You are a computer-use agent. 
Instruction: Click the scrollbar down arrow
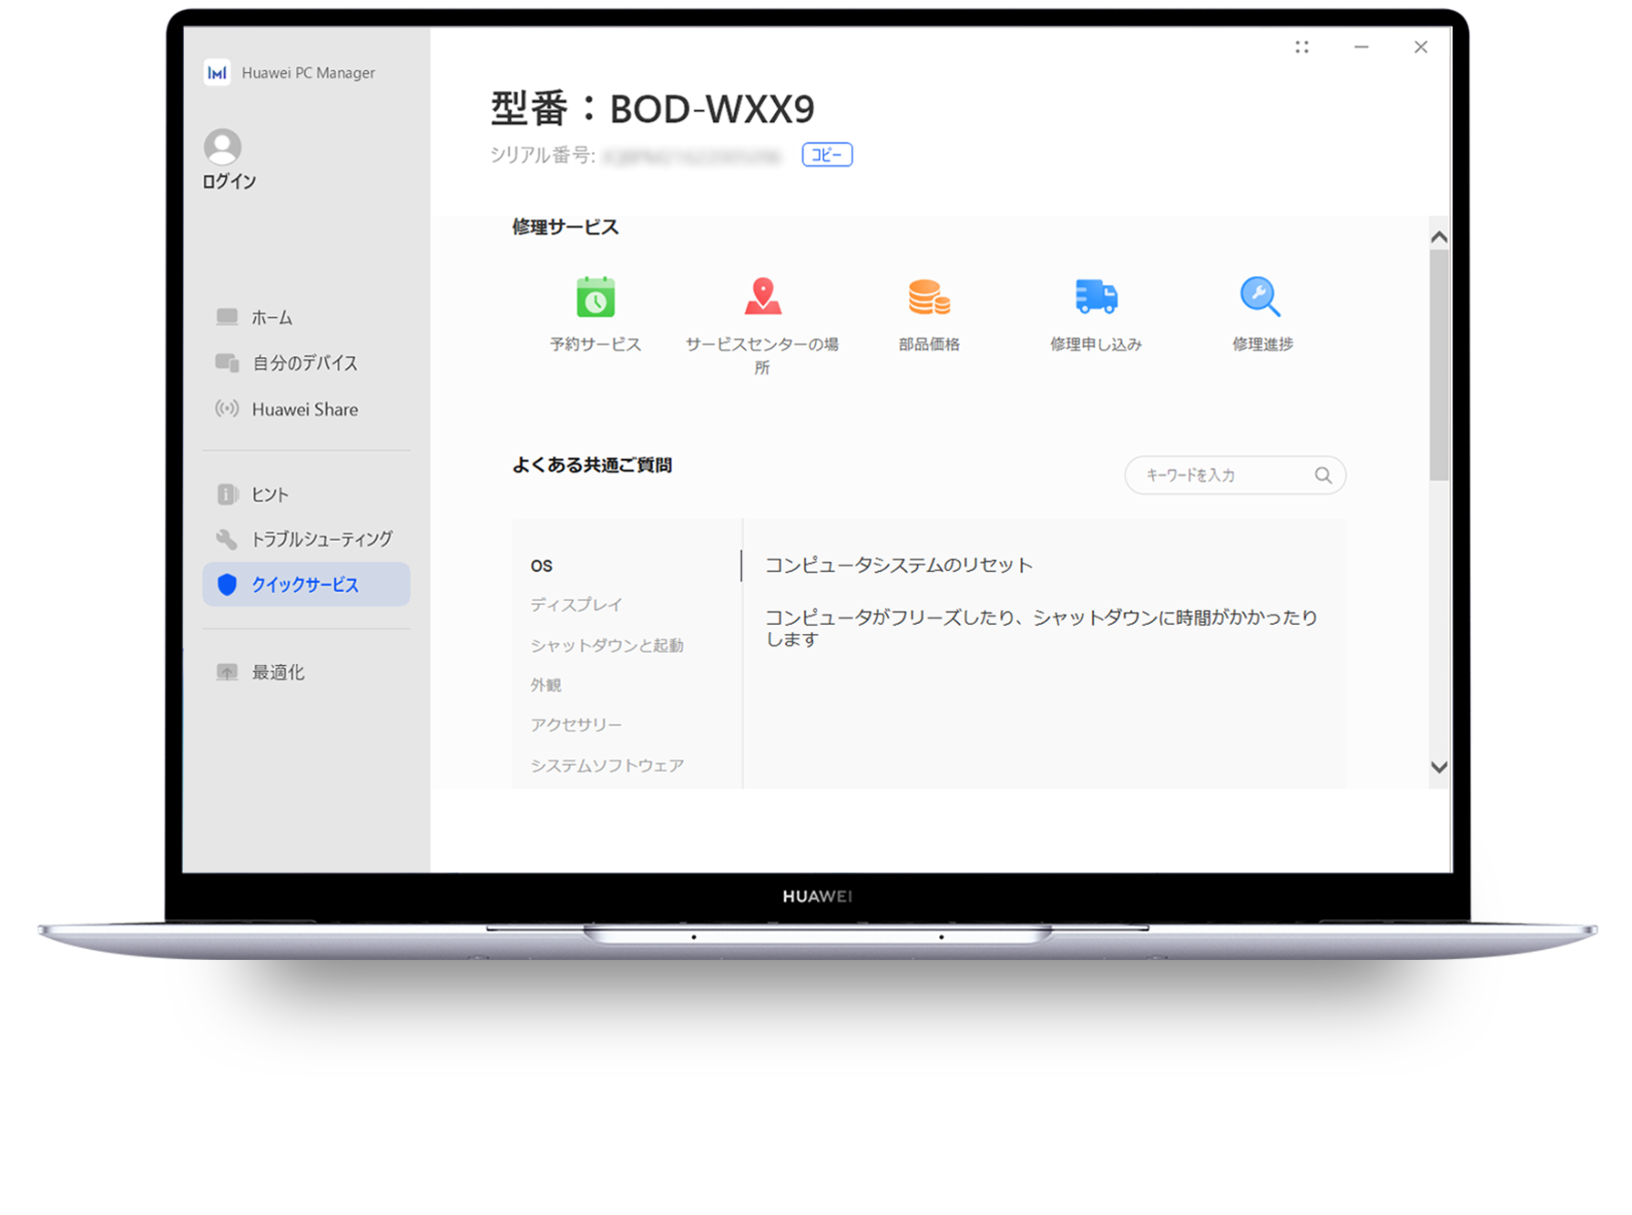click(x=1439, y=767)
